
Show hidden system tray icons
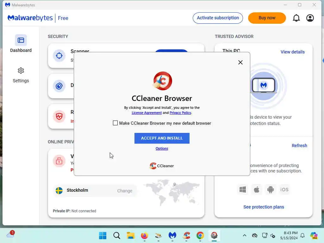click(x=245, y=235)
